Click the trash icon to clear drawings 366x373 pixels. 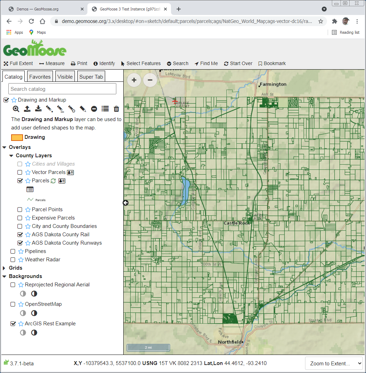(116, 109)
